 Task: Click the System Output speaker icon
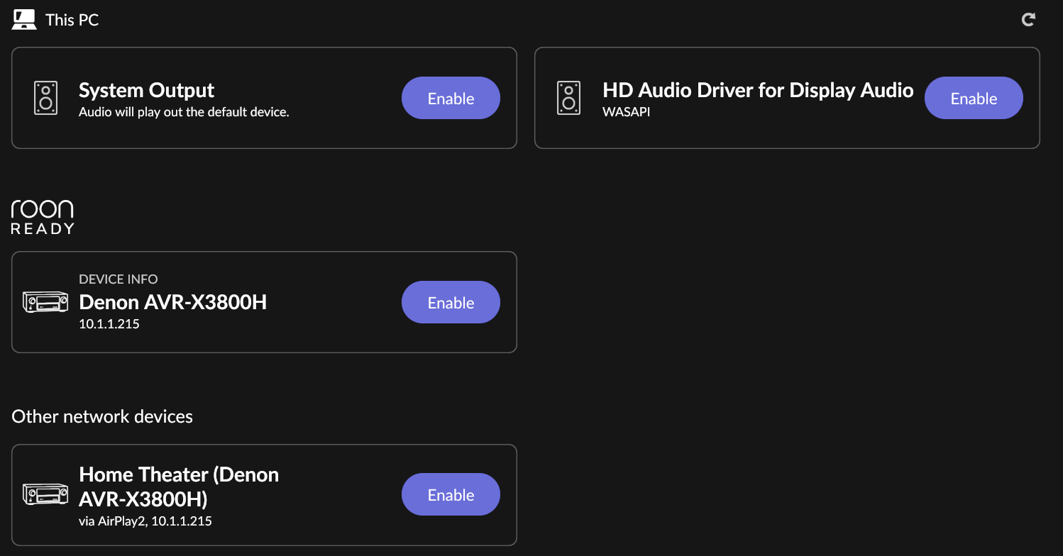point(45,98)
